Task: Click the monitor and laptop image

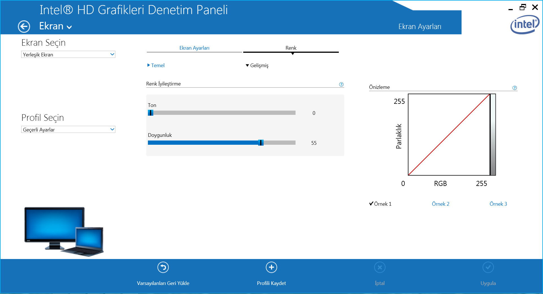Action: coord(64,232)
